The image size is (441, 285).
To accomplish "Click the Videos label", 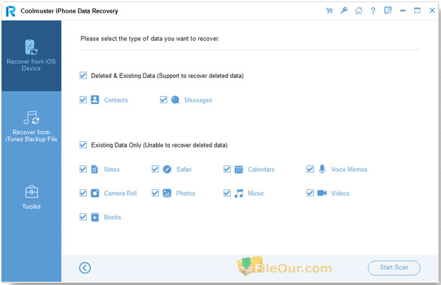I will point(340,193).
